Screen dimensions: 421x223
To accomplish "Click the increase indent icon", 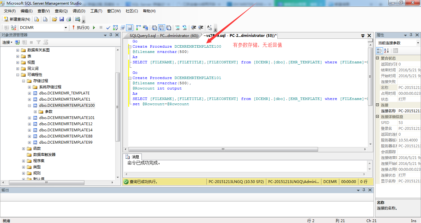I will point(201,28).
